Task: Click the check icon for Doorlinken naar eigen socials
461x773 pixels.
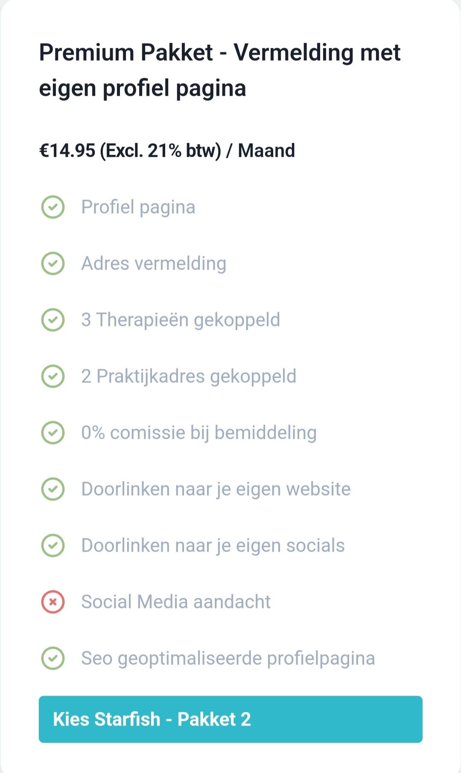Action: [53, 546]
